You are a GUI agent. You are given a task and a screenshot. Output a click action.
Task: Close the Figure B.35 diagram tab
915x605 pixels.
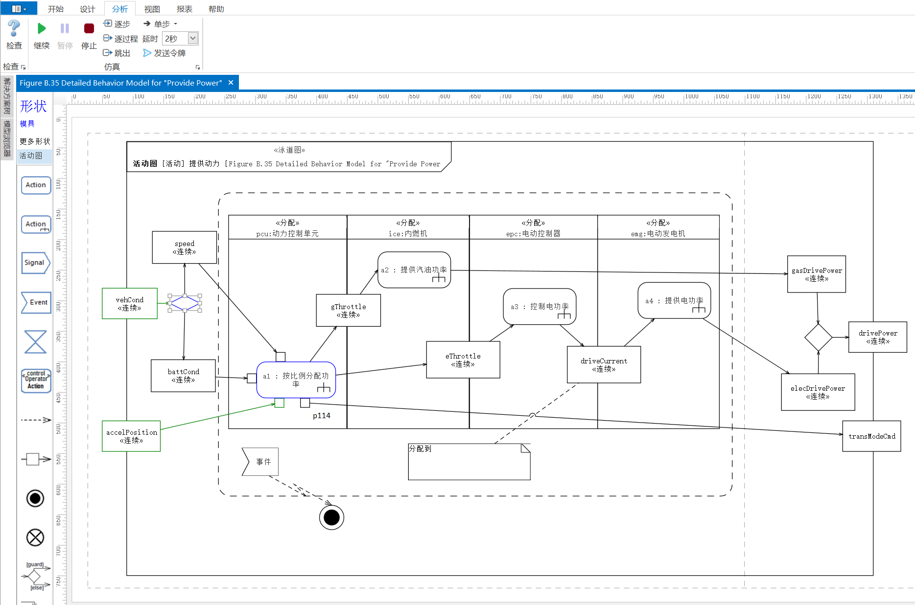point(231,83)
